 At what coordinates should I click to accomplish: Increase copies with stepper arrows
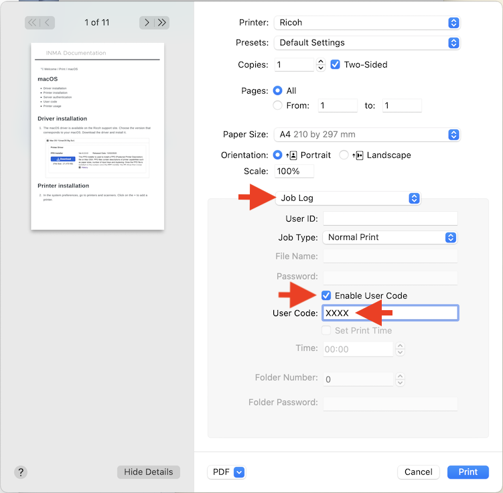coord(321,62)
